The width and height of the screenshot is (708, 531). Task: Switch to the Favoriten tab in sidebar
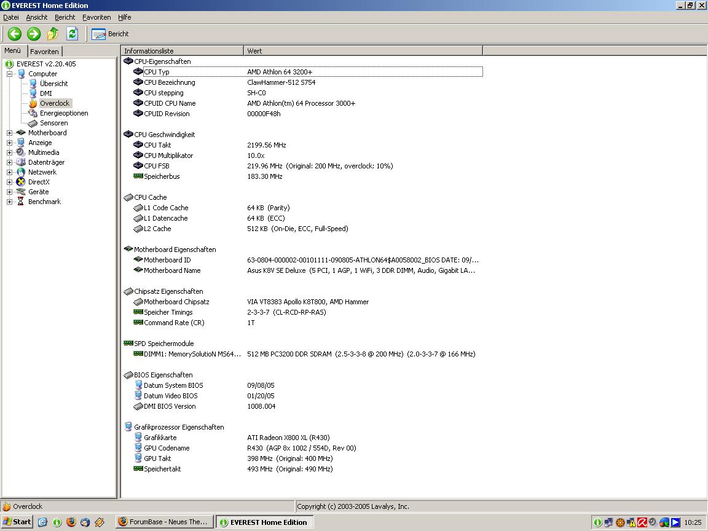[x=44, y=52]
